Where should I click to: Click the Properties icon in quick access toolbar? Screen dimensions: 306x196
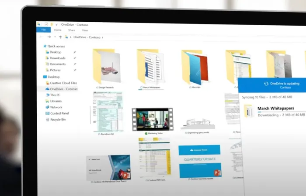pyautogui.click(x=46, y=24)
